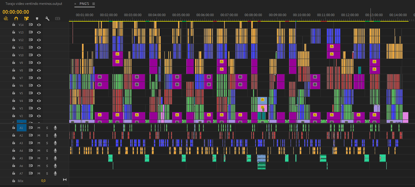Toggle lock on track V14
The image size is (415, 187).
tap(14, 25)
